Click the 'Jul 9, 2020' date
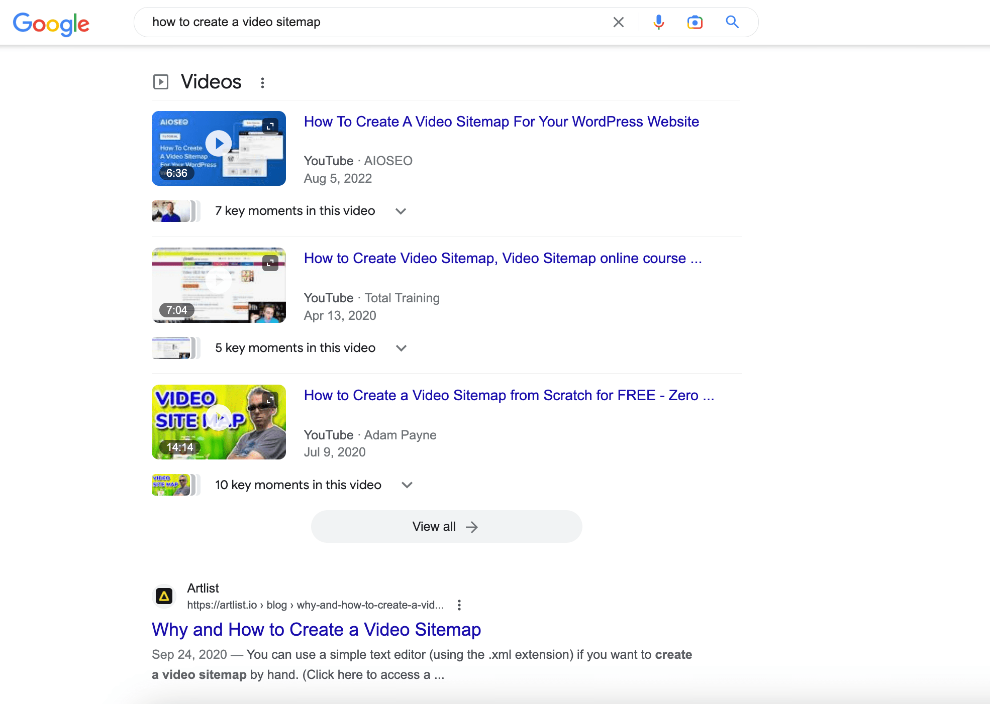990x704 pixels. coord(335,452)
